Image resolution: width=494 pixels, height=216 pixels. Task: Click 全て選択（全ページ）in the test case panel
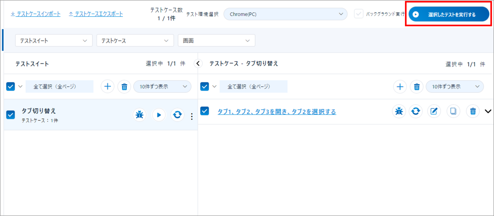(253, 86)
